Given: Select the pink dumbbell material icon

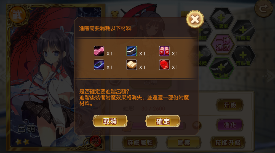Looking at the screenshot, I should 99,51.
